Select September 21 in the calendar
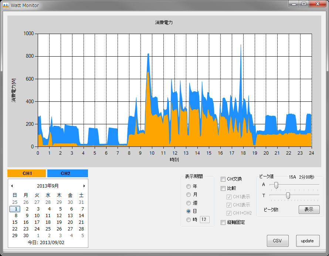 tap(81, 222)
